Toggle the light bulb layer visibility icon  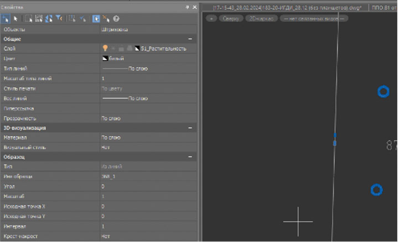pos(105,48)
